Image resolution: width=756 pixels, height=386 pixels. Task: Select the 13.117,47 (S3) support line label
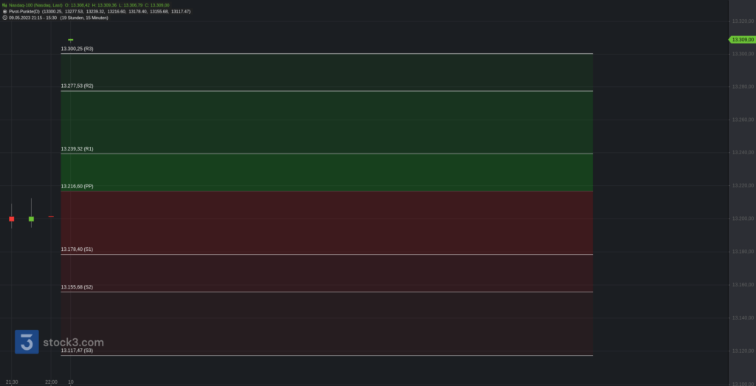[77, 351]
